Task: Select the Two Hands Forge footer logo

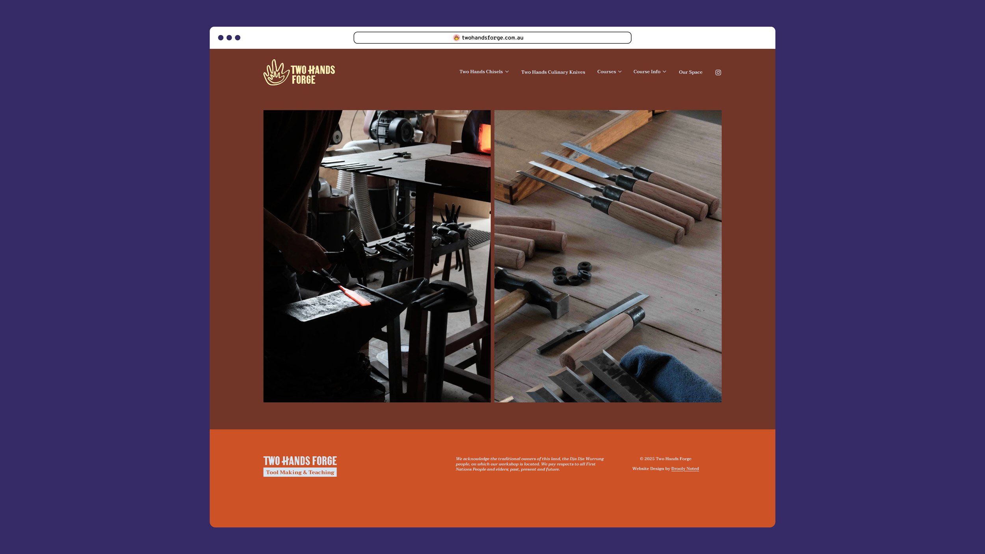Action: [300, 460]
